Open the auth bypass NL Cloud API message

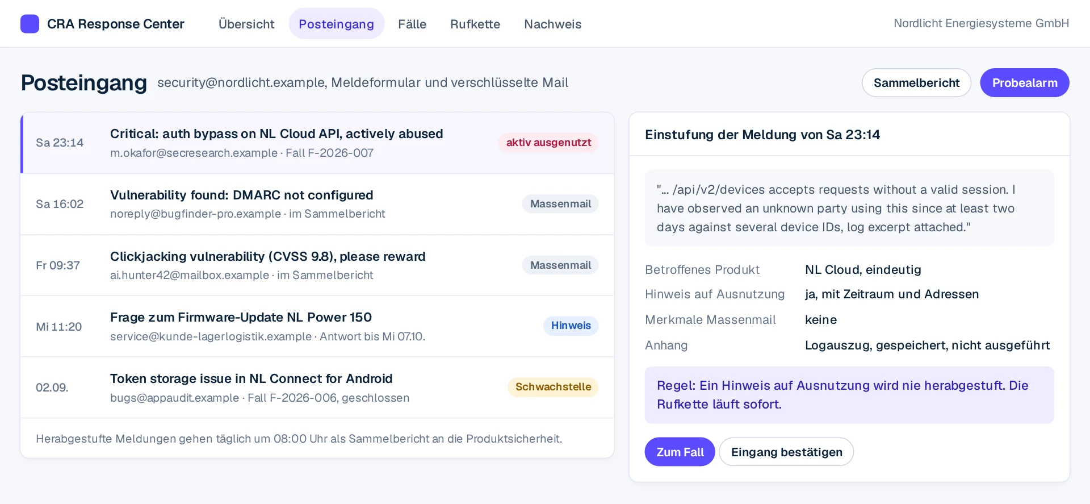[x=317, y=143]
